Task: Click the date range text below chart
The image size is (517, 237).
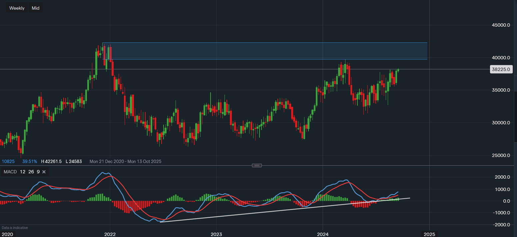Action: (x=125, y=161)
